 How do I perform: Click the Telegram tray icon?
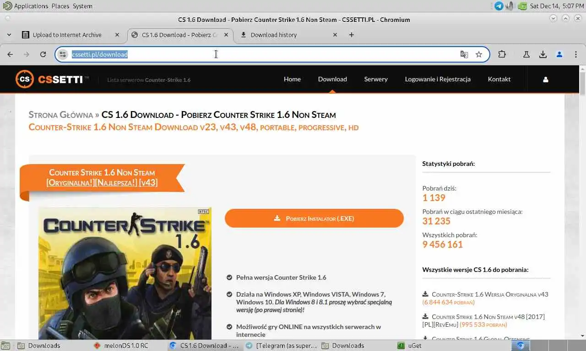click(499, 6)
